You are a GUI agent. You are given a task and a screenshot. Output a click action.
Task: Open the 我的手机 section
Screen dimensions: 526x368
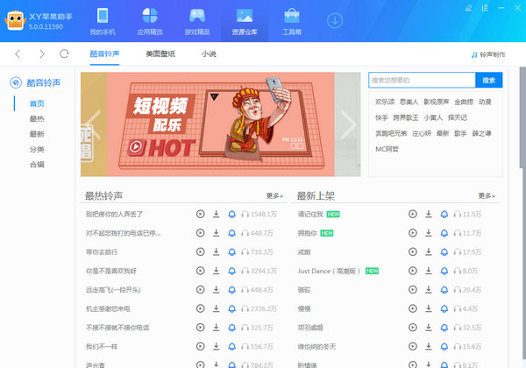pyautogui.click(x=102, y=21)
